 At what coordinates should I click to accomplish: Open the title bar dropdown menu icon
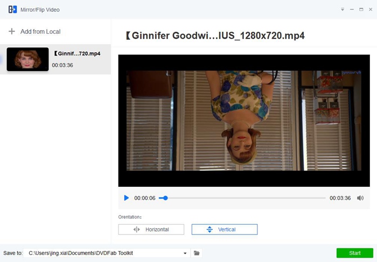pyautogui.click(x=343, y=9)
